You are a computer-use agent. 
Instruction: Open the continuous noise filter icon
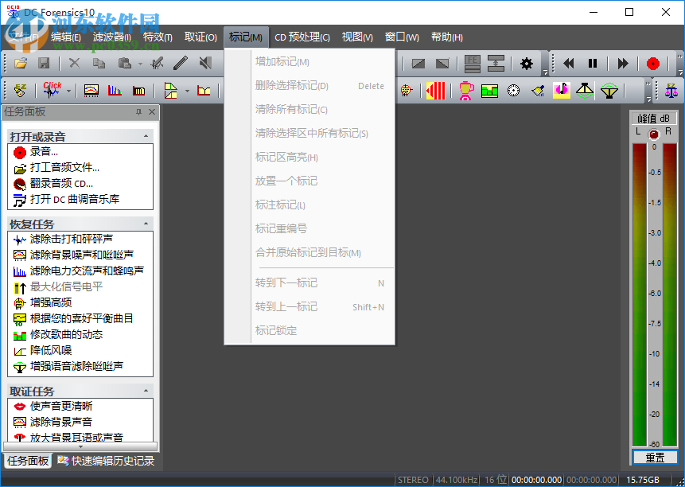coord(91,91)
